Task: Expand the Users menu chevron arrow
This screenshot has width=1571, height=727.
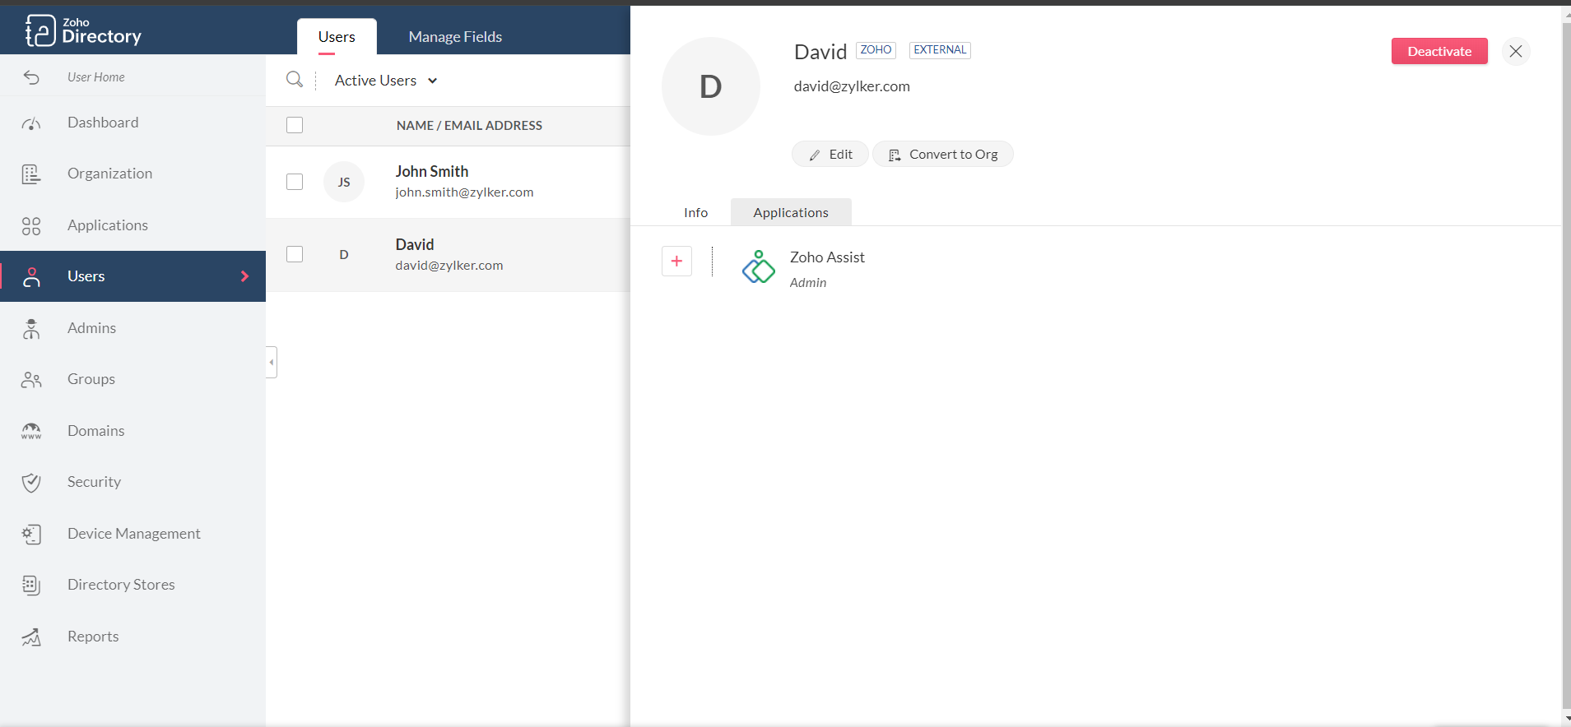Action: pos(244,276)
